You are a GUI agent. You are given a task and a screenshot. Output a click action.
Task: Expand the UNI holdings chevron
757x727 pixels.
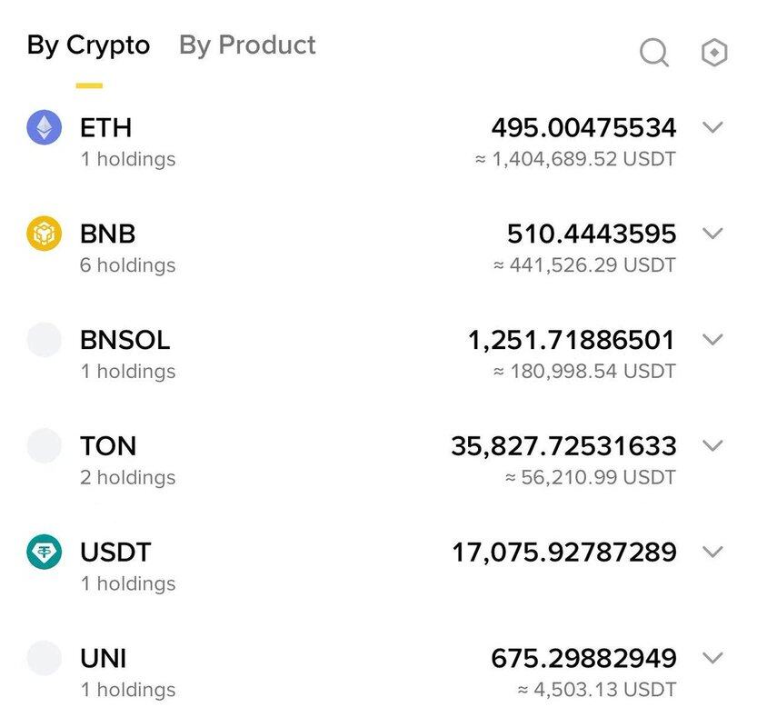click(x=713, y=658)
